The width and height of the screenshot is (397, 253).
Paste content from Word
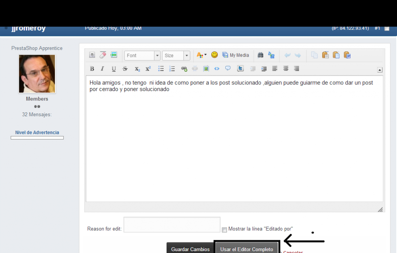click(x=348, y=55)
